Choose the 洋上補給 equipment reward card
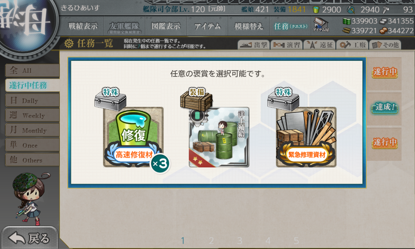415x249 pixels. pos(219,137)
